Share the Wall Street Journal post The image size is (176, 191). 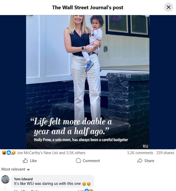(x=146, y=161)
